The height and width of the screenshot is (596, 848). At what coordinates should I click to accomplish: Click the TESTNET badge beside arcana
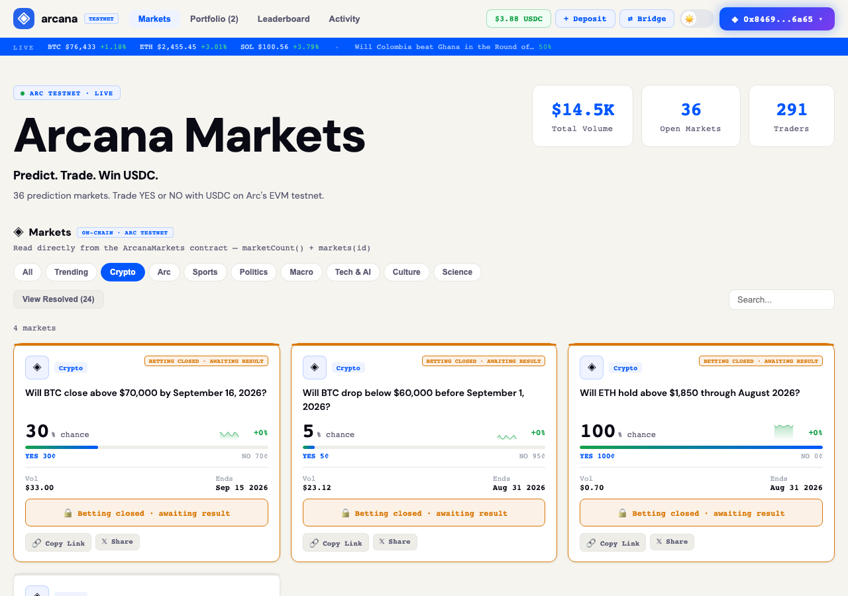[x=101, y=19]
